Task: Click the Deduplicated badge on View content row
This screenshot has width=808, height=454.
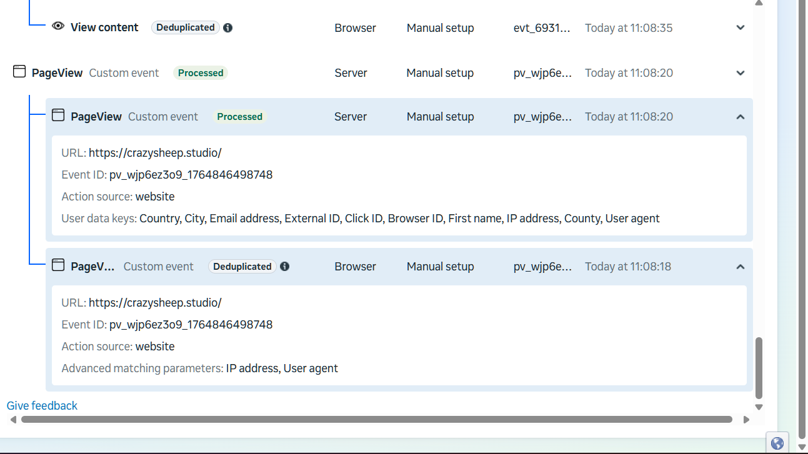Action: [x=186, y=27]
